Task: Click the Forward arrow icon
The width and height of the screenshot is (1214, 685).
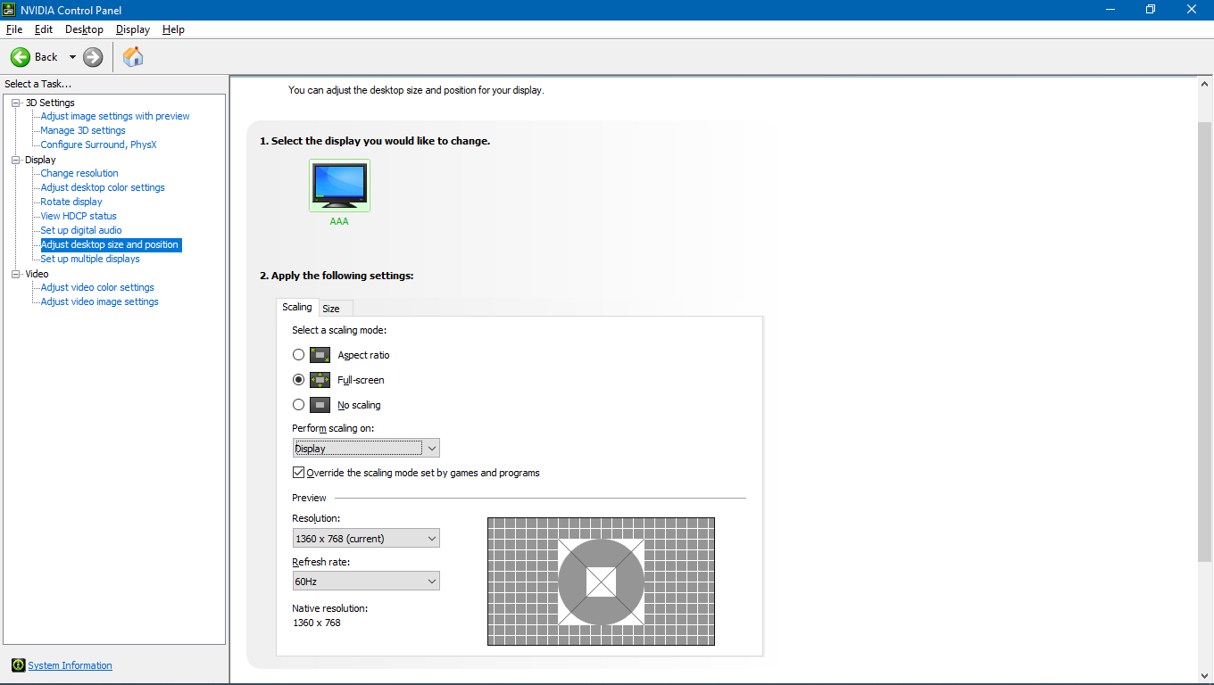Action: click(93, 57)
